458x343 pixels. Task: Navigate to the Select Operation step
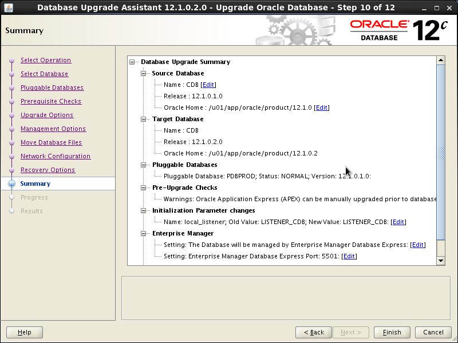pos(46,60)
